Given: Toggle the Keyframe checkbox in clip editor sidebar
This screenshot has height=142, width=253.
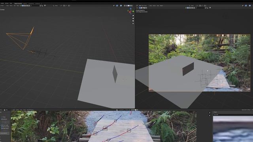Looking at the screenshot, I should (2, 119).
